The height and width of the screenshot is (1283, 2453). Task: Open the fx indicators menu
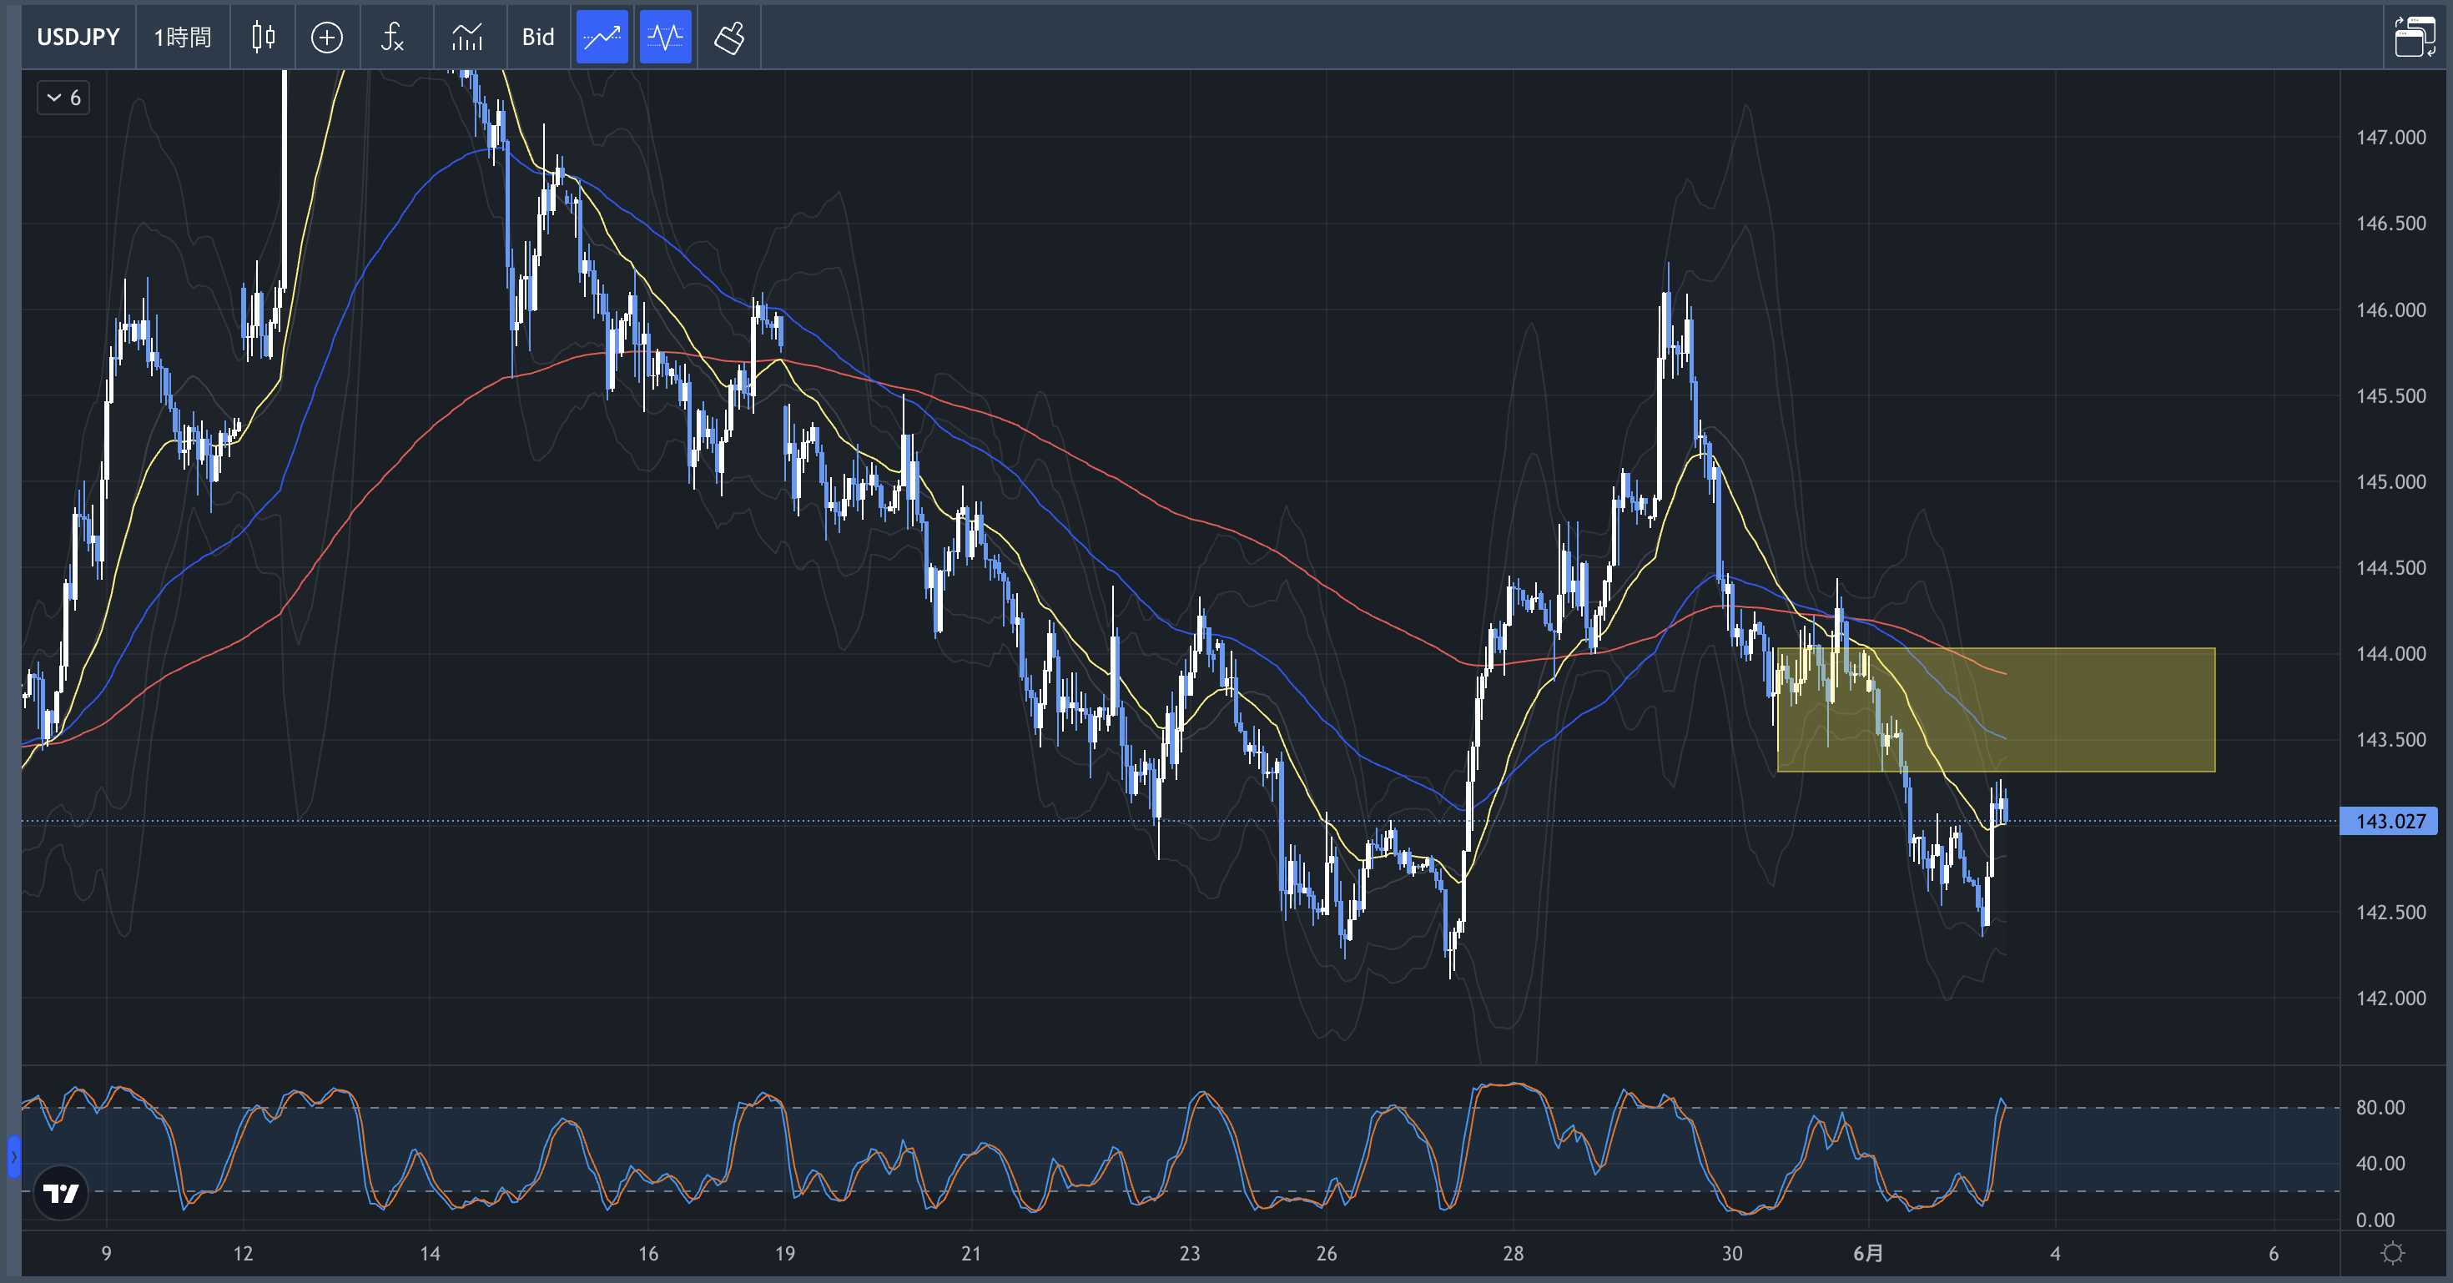[392, 37]
